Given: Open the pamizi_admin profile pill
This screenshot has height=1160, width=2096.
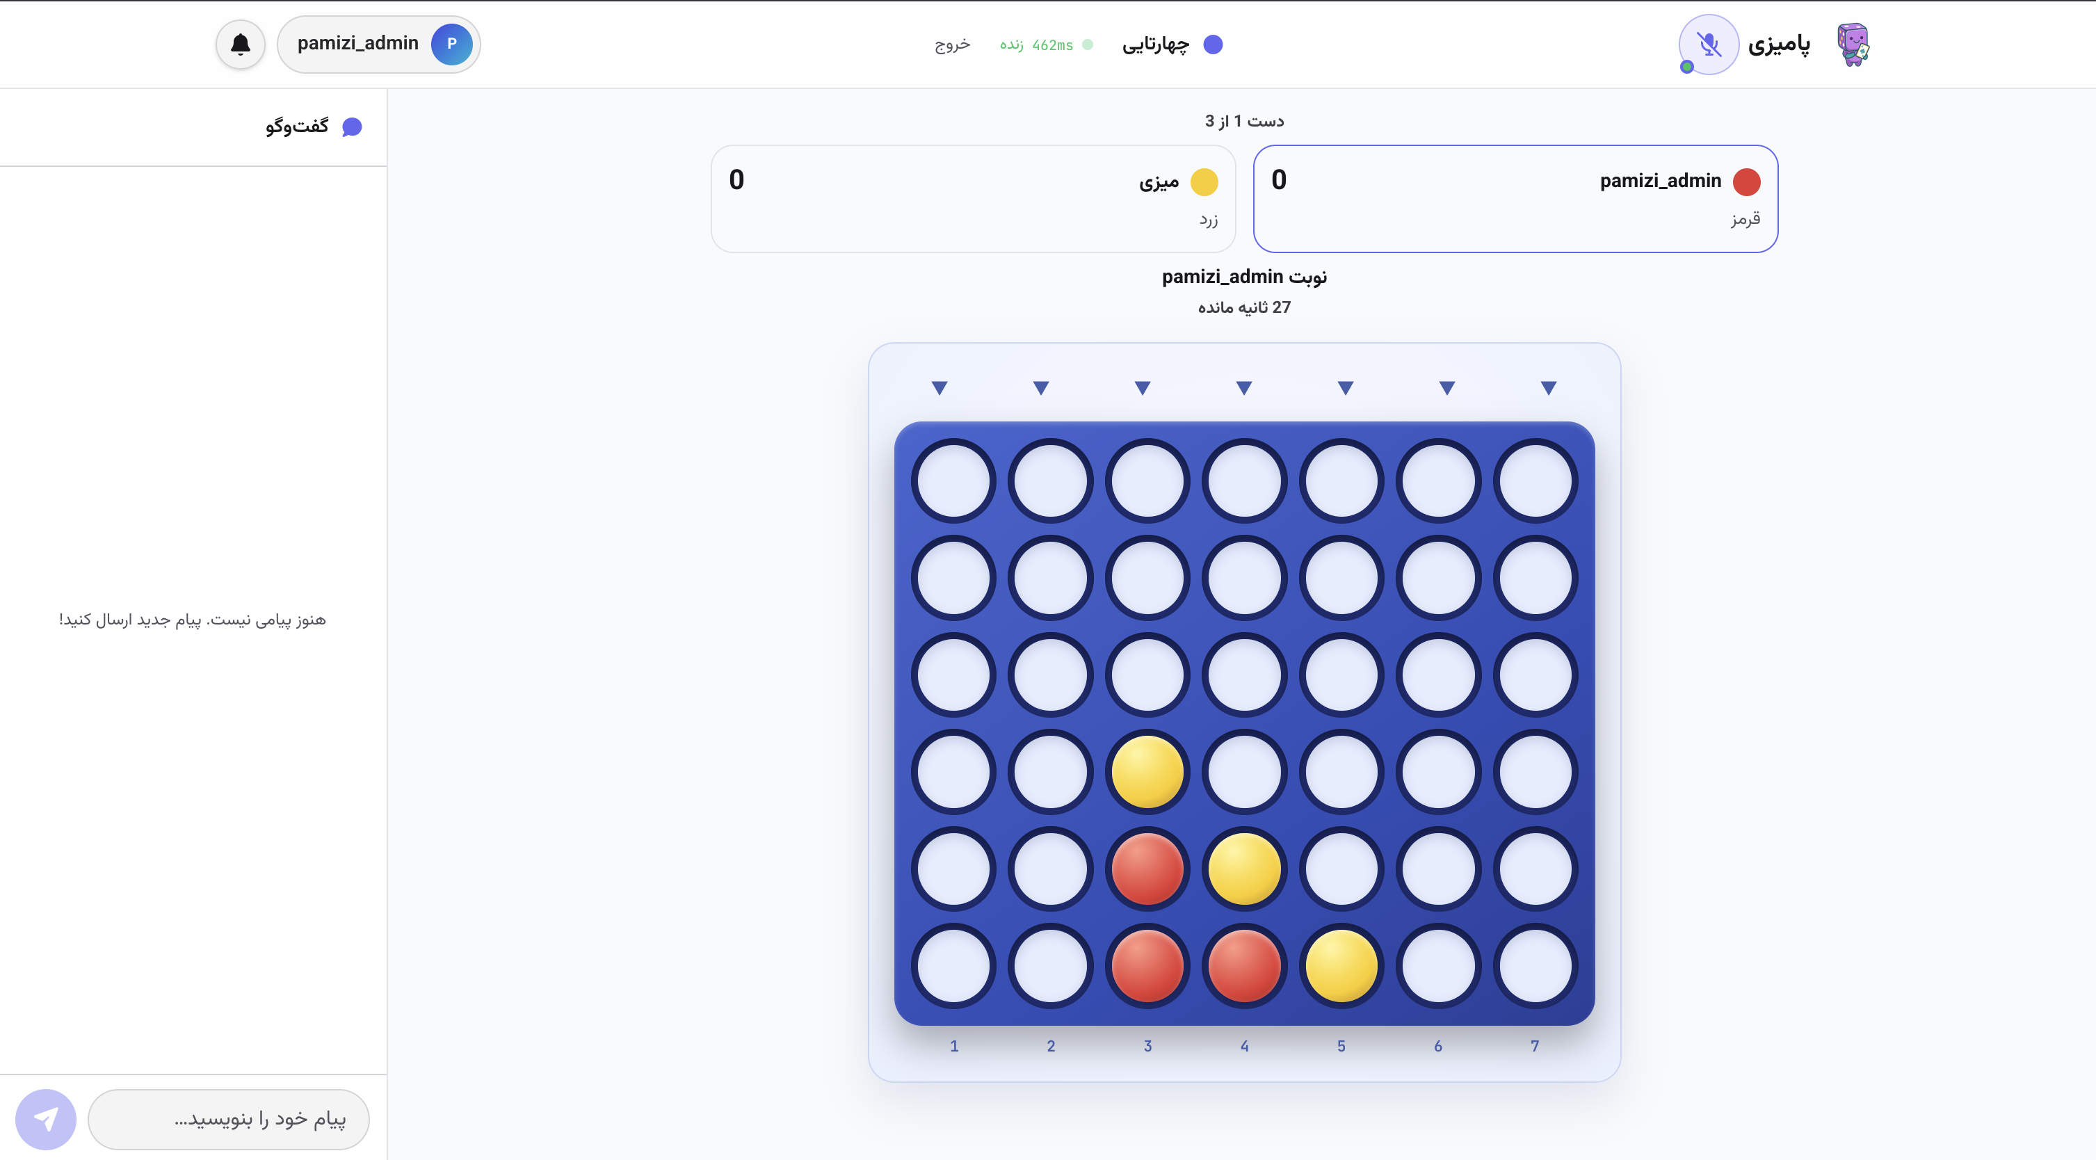Looking at the screenshot, I should pyautogui.click(x=378, y=44).
